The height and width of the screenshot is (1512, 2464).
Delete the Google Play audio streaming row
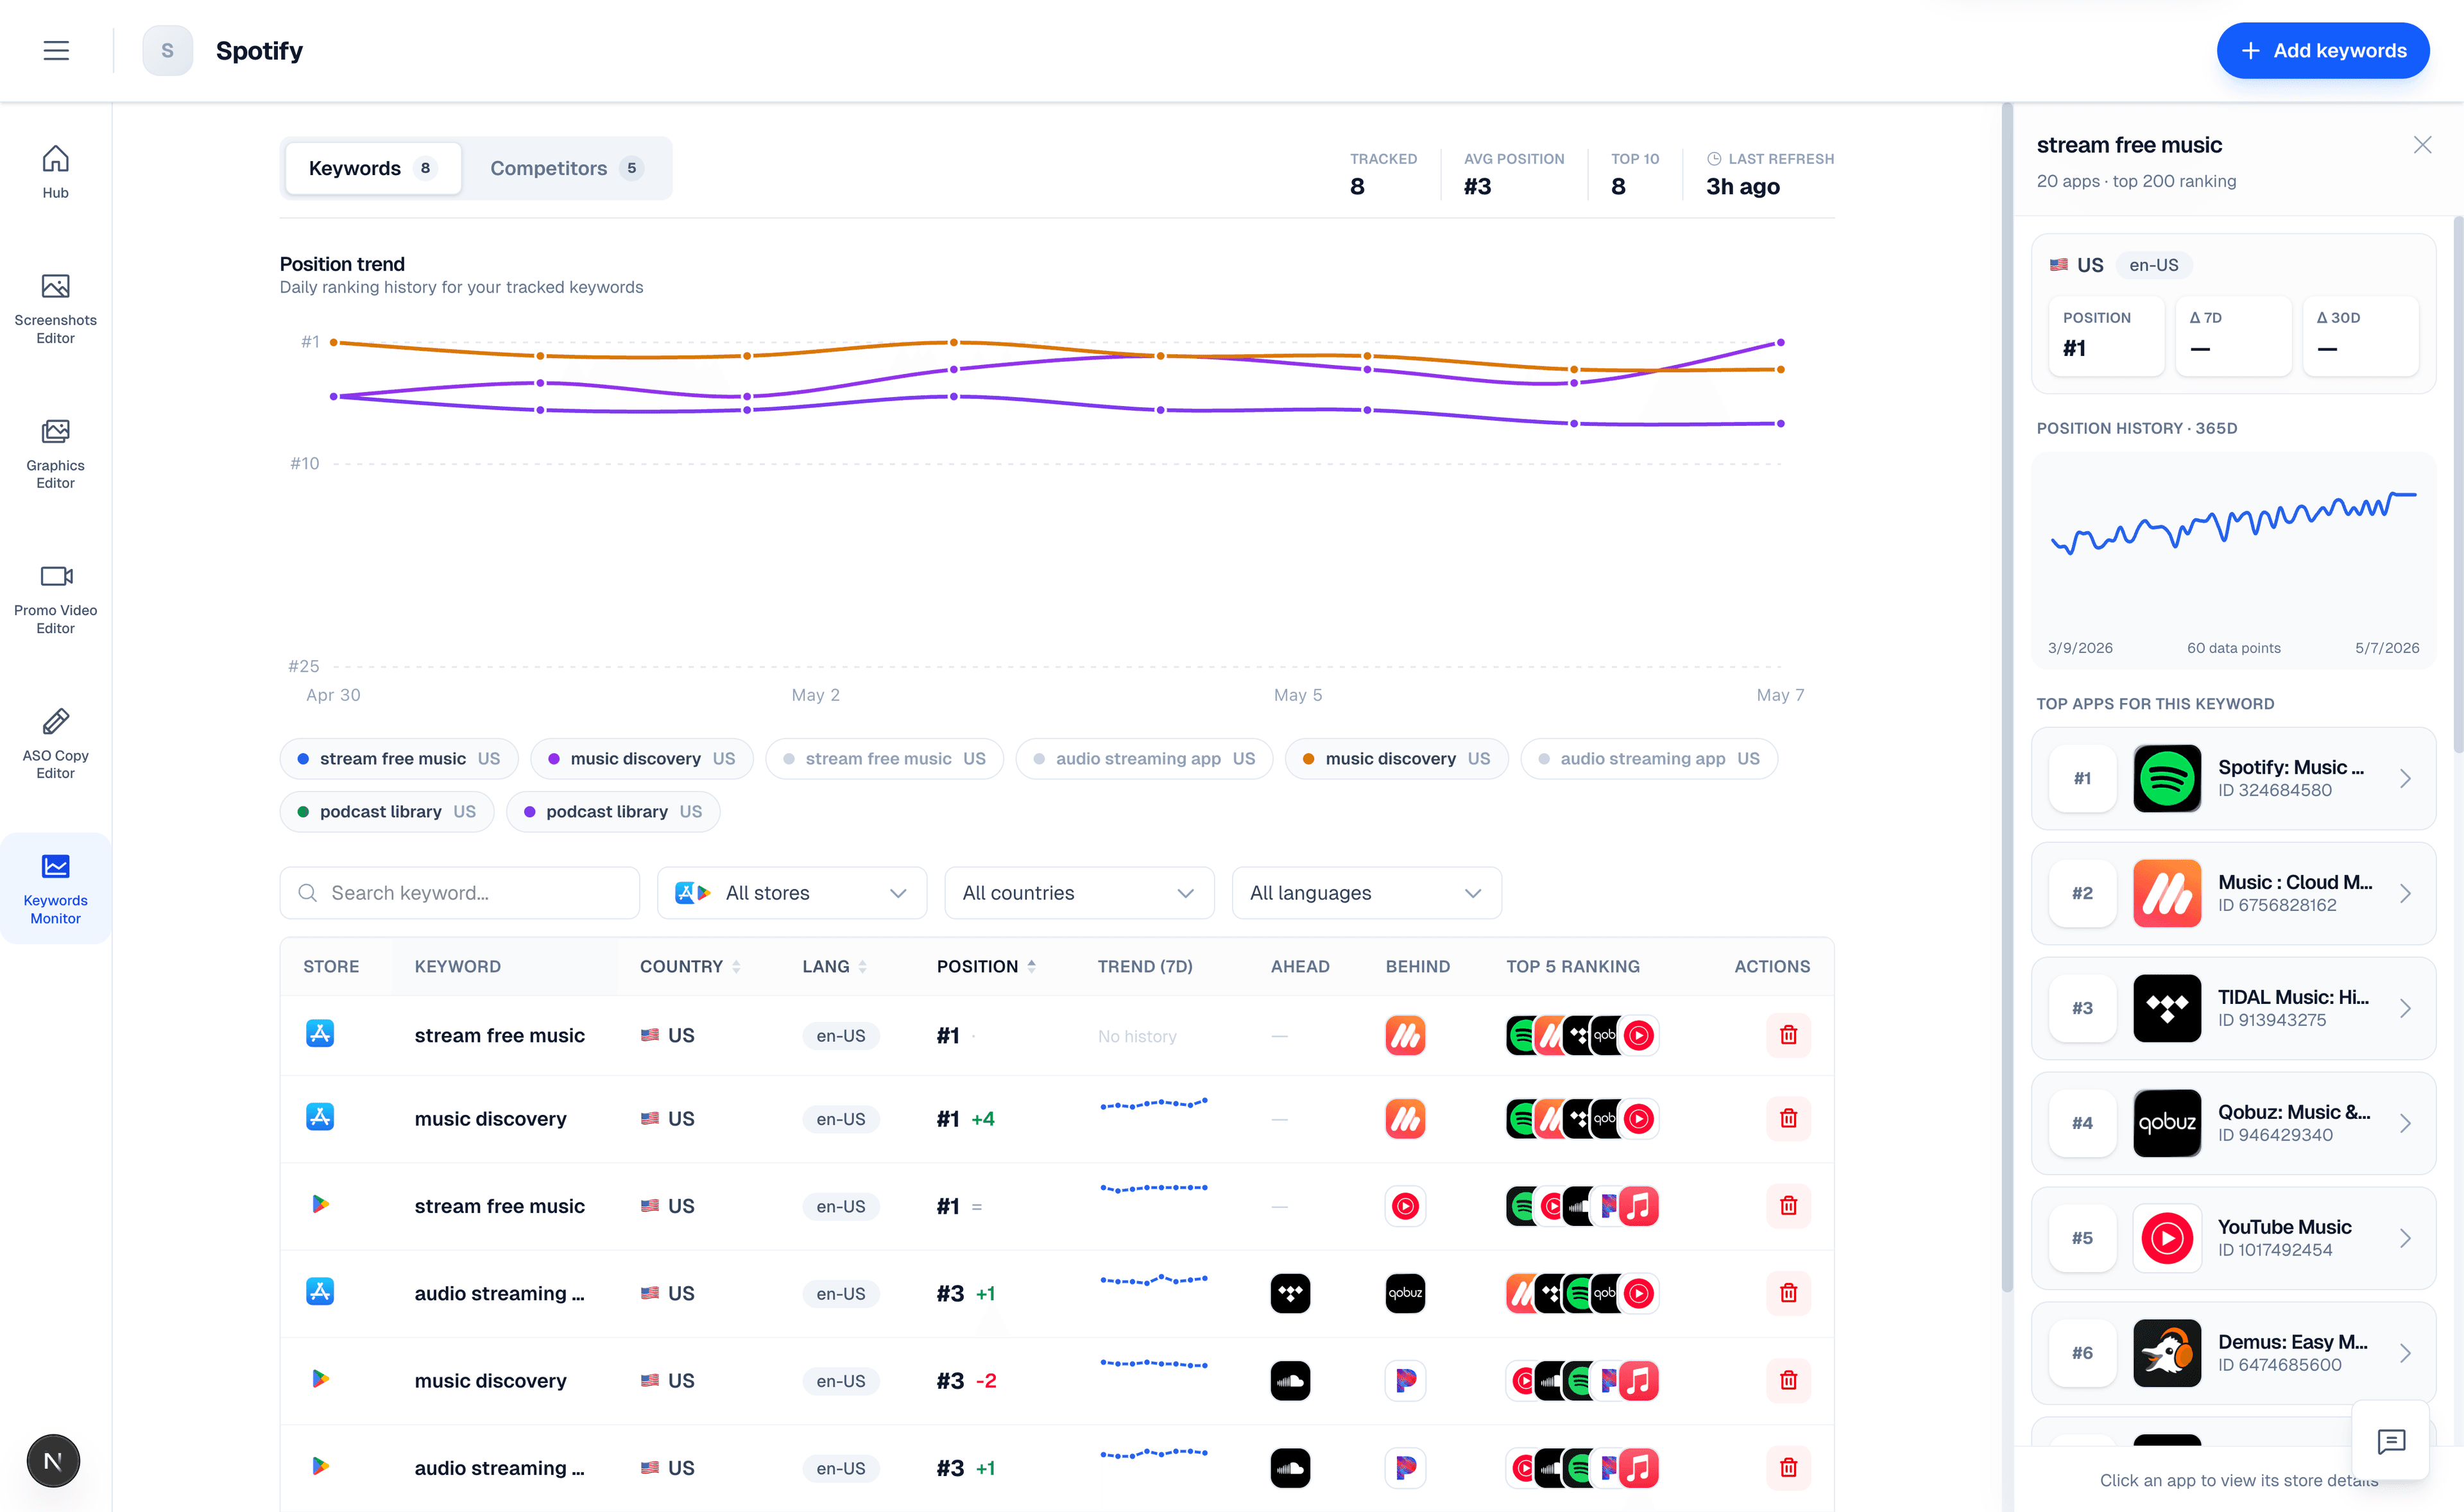(x=1788, y=1467)
